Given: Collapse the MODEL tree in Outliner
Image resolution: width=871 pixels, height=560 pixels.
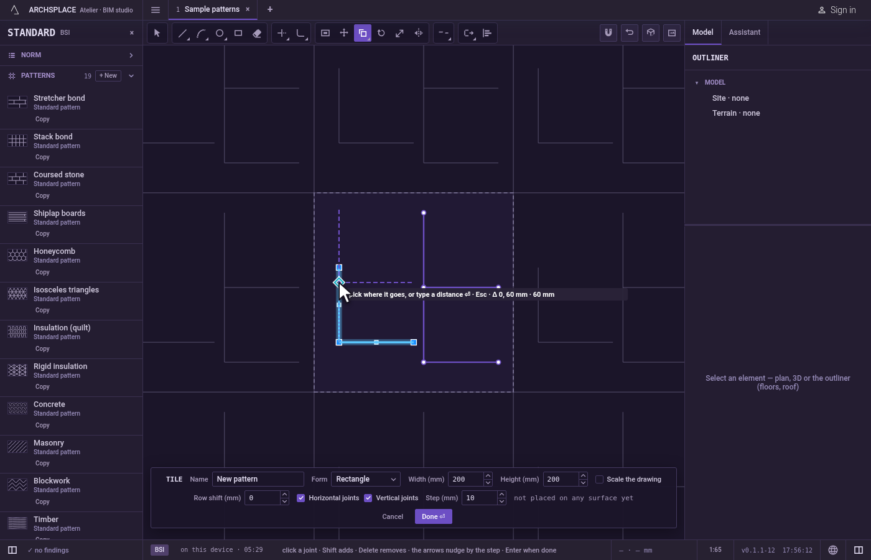Looking at the screenshot, I should pyautogui.click(x=697, y=83).
